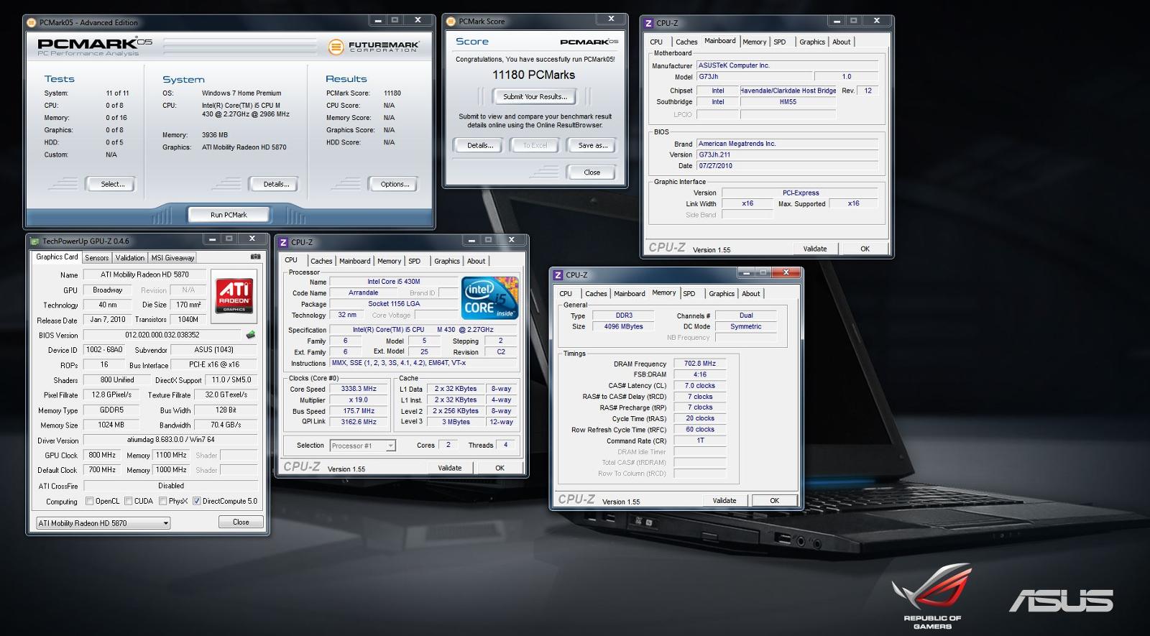Click Validate in CPU-Z CPU window
Screen dimensions: 1150x636
450,468
